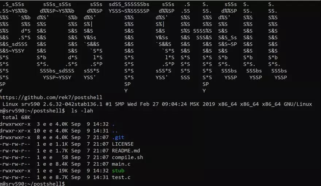
Task: Click the GNU/Linux text in uname output
Action: click(298, 104)
